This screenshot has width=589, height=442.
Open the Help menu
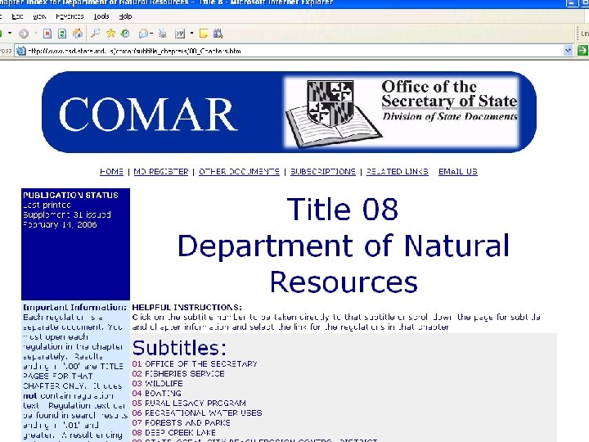125,16
